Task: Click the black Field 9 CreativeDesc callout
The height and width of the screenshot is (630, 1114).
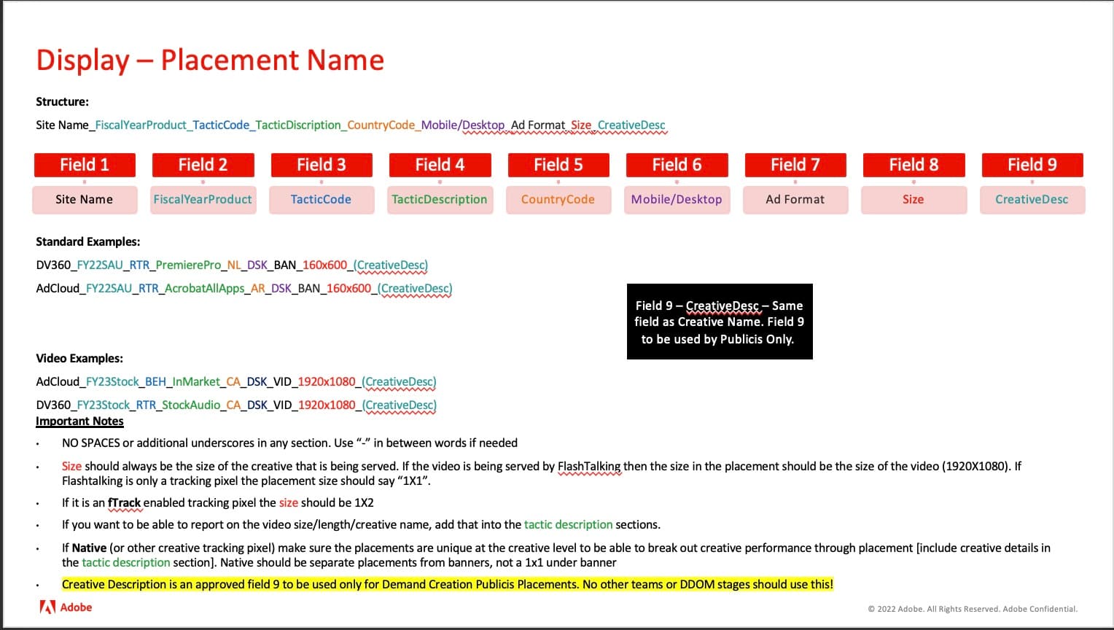Action: 720,322
